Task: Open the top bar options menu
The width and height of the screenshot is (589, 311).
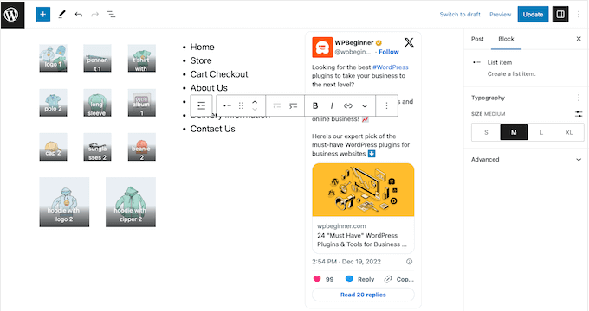Action: [x=579, y=14]
